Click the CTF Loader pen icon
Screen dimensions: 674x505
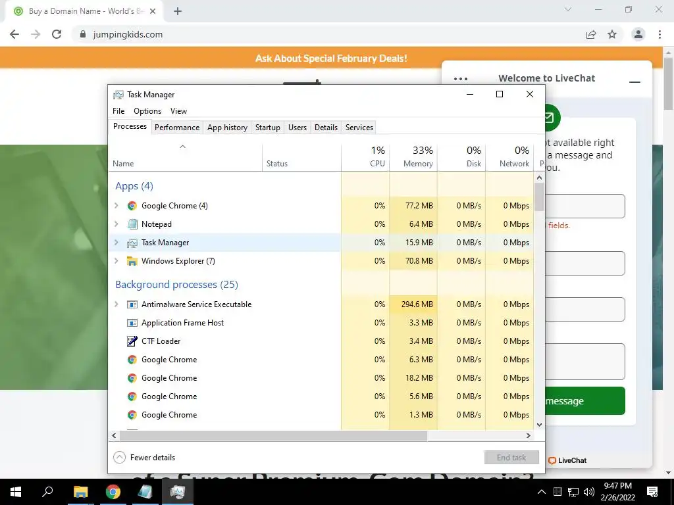132,341
